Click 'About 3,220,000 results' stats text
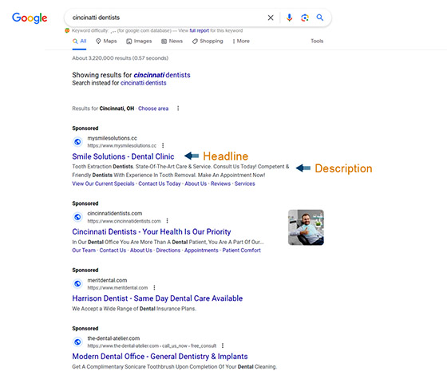This screenshot has width=447, height=375. [x=120, y=58]
